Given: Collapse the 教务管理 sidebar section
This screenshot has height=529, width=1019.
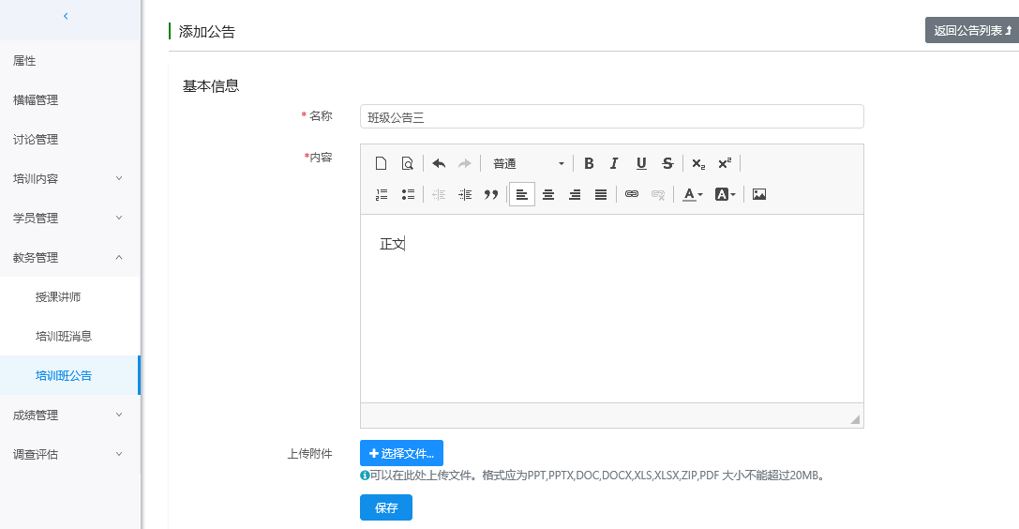Looking at the screenshot, I should click(69, 257).
